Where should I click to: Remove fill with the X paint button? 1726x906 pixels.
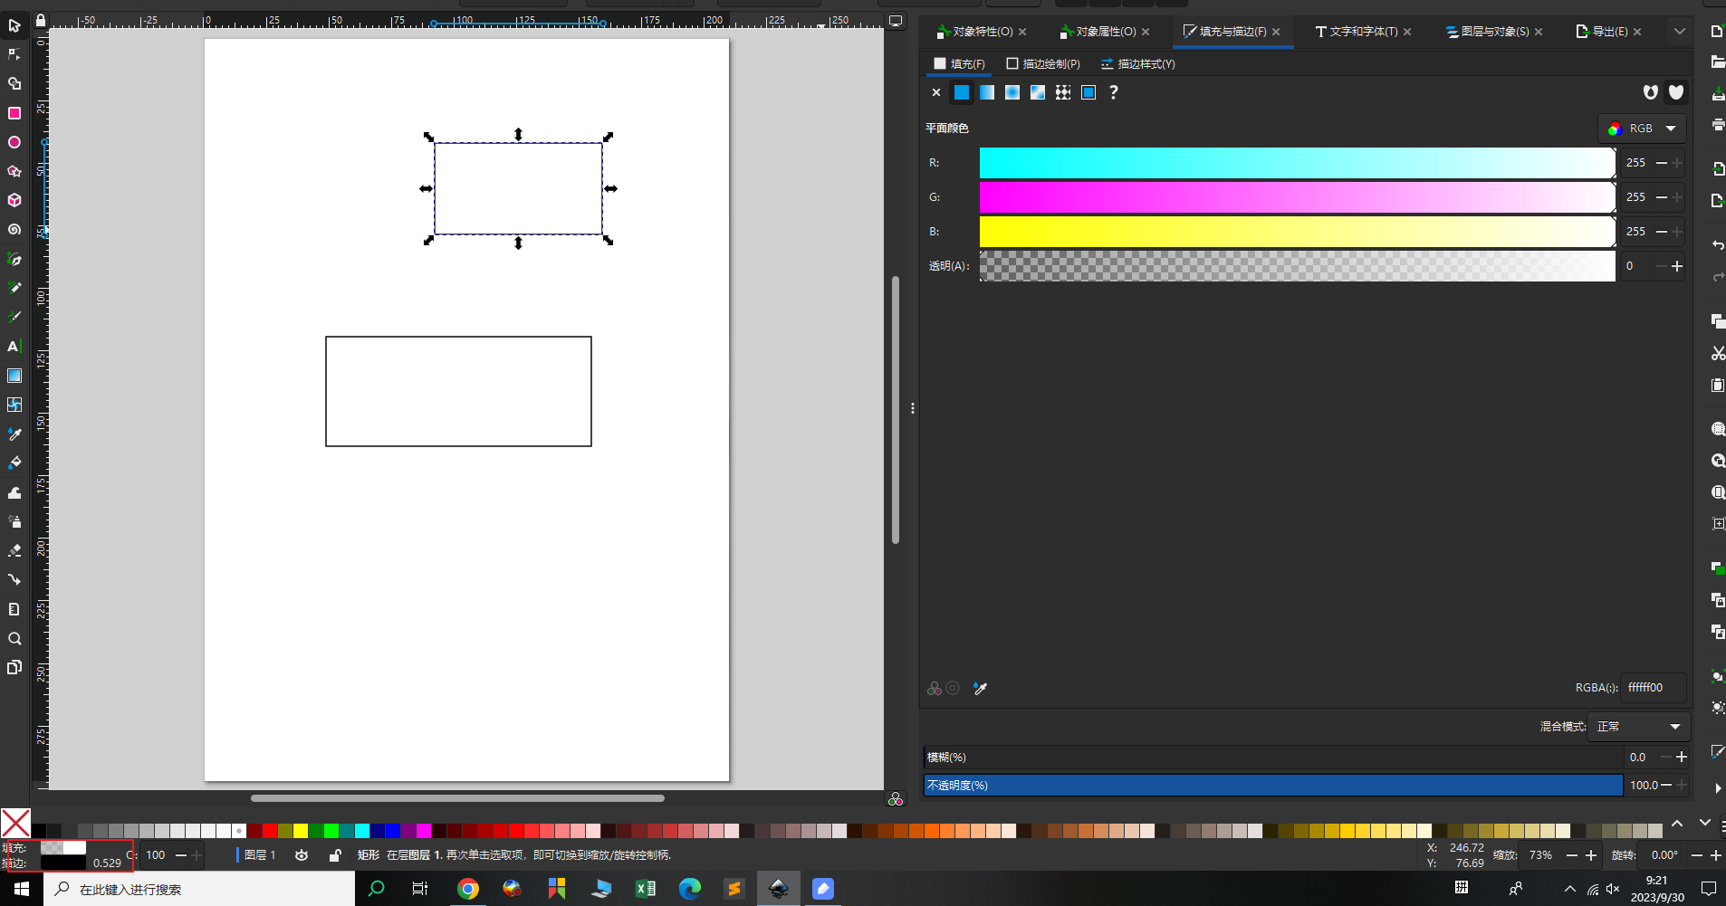936,92
